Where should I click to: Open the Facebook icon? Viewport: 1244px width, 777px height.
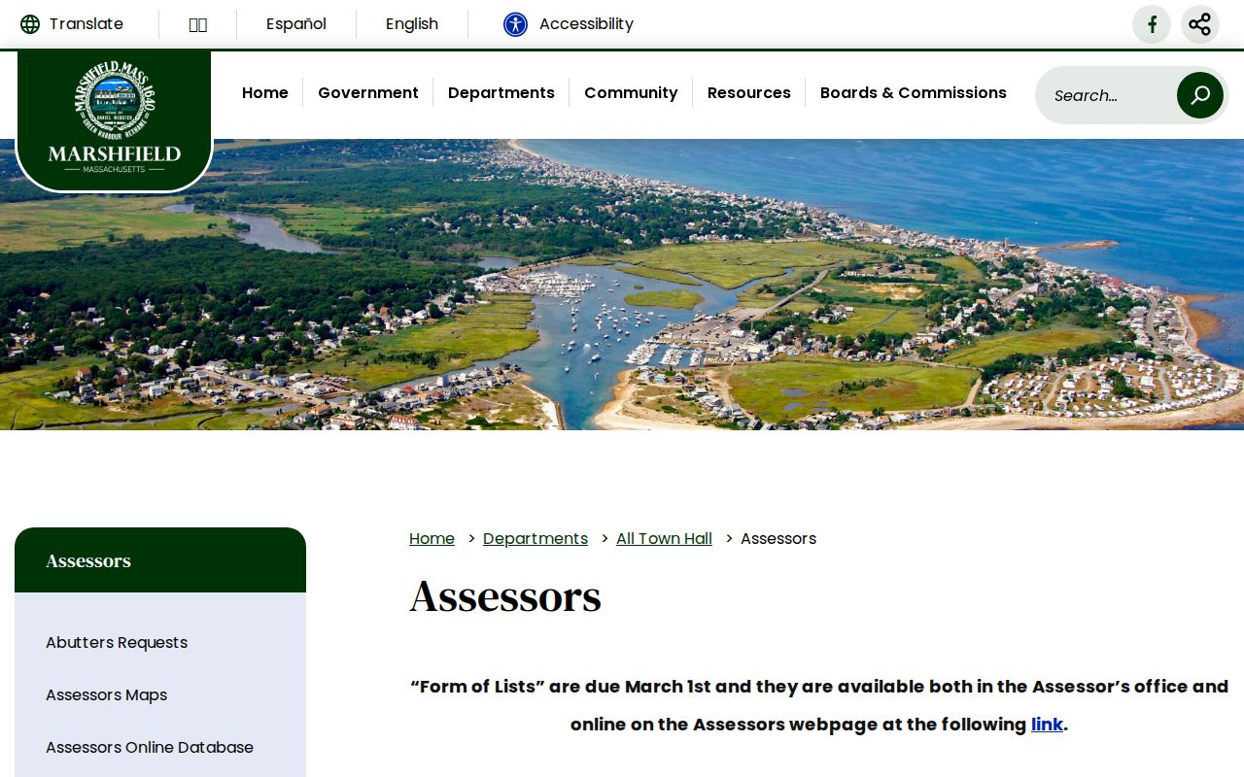click(x=1152, y=24)
